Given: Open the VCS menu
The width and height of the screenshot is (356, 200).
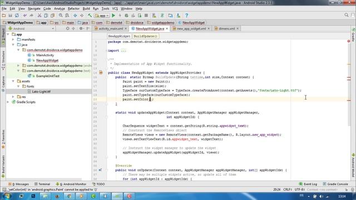Looking at the screenshot, I should tap(115, 9).
